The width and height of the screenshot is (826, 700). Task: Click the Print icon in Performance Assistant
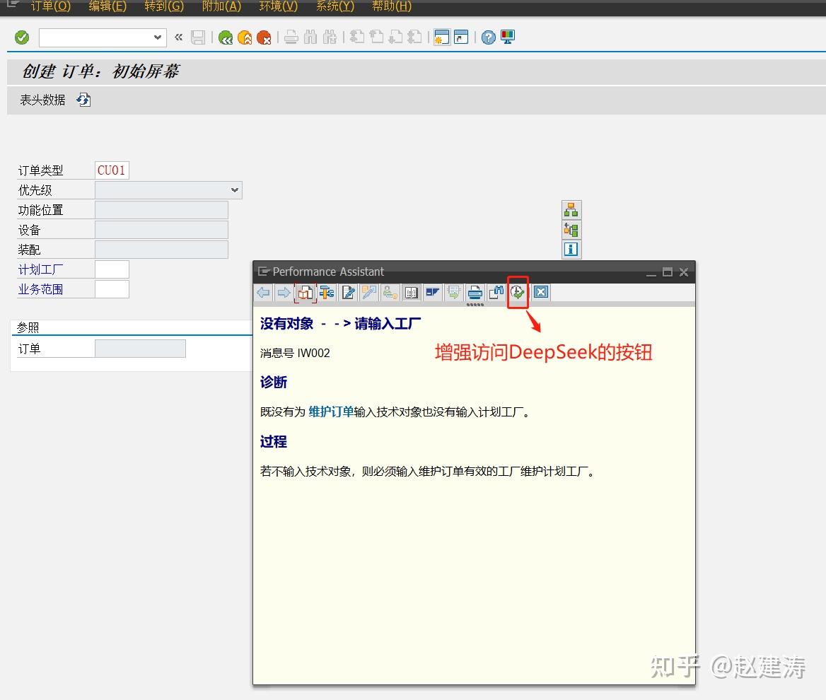click(475, 292)
